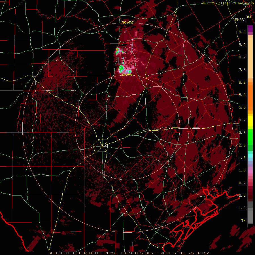Image resolution: width=255 pixels, height=255 pixels.
Task: Click the 9.8 value on color scale
Action: (242, 32)
